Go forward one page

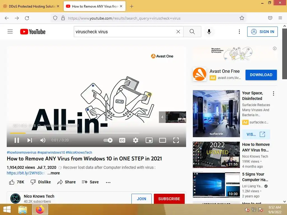click(17, 18)
